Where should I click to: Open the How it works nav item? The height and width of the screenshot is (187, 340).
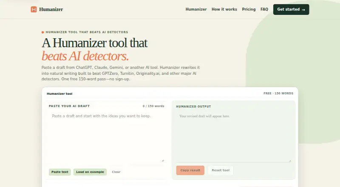[x=224, y=9]
